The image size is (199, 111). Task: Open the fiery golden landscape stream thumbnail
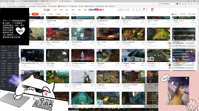108,34
